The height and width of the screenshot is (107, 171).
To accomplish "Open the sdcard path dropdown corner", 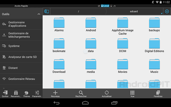I will 161,13.
